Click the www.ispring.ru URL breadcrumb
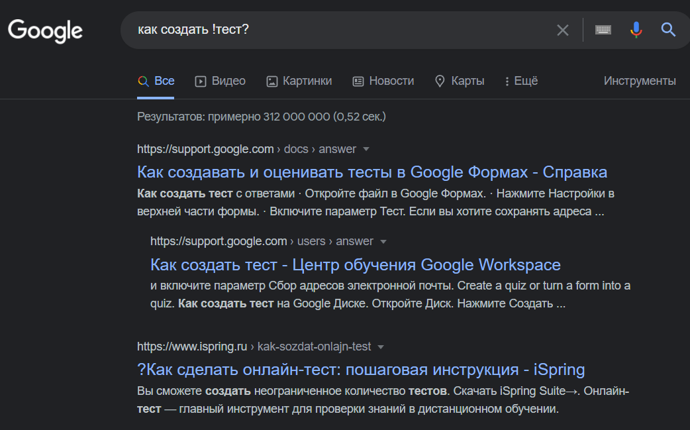690x430 pixels. [254, 347]
